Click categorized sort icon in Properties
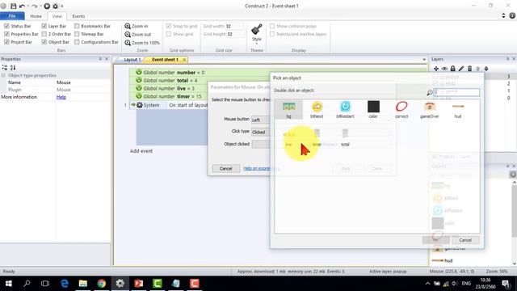This screenshot has width=517, height=291. [5, 68]
